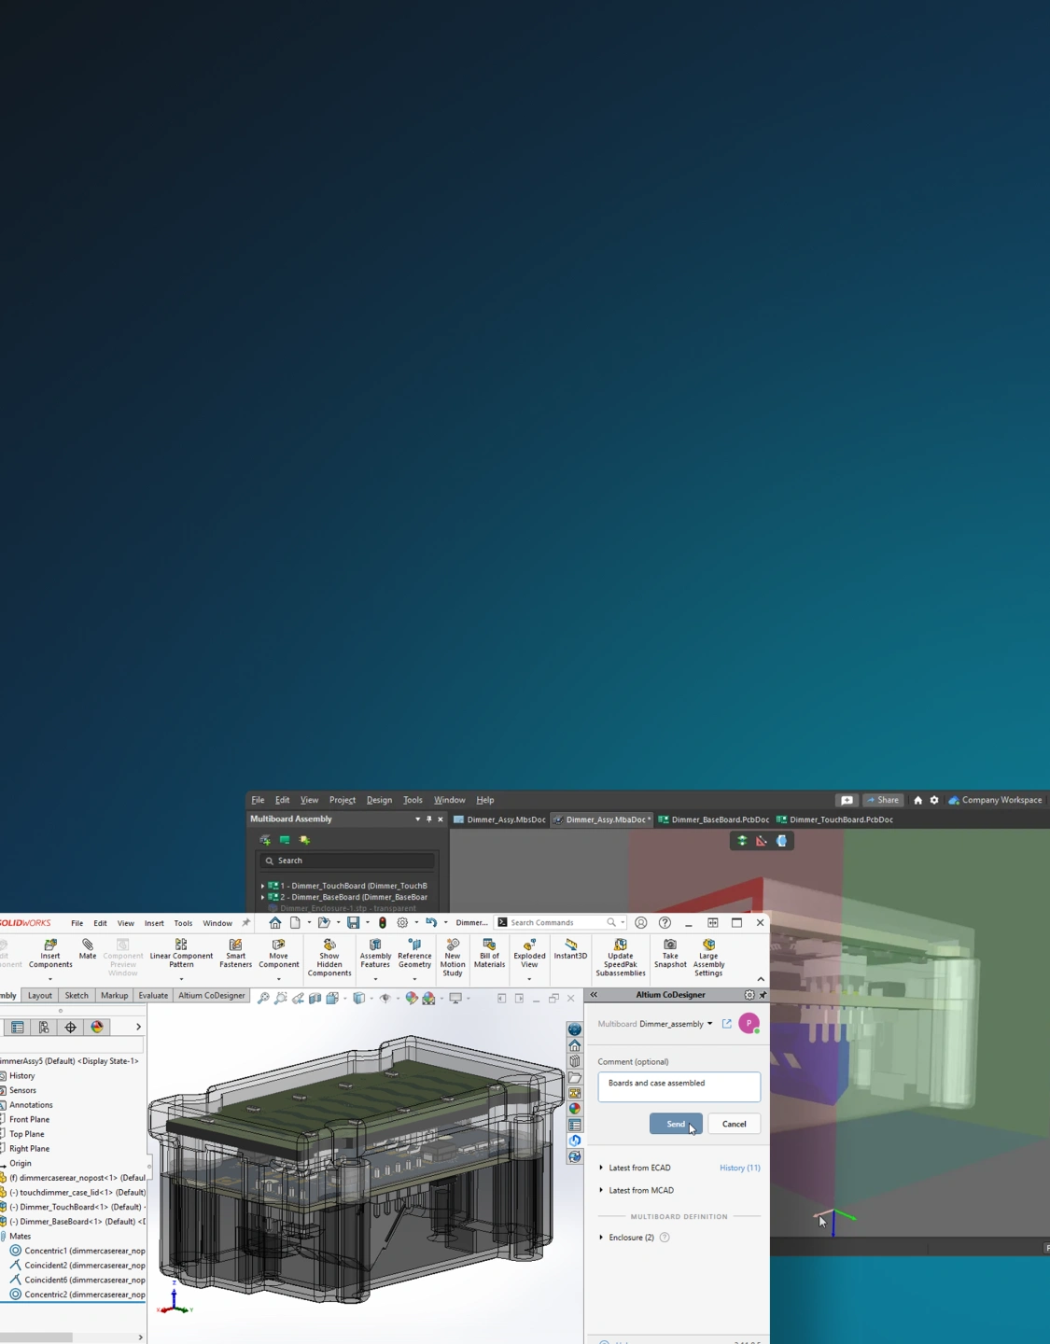1050x1344 pixels.
Task: Expand the Enclosure (2) section
Action: (602, 1238)
